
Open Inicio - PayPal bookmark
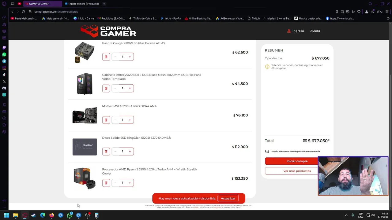pos(171,18)
